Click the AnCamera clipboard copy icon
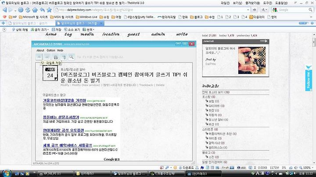 click(x=64, y=57)
